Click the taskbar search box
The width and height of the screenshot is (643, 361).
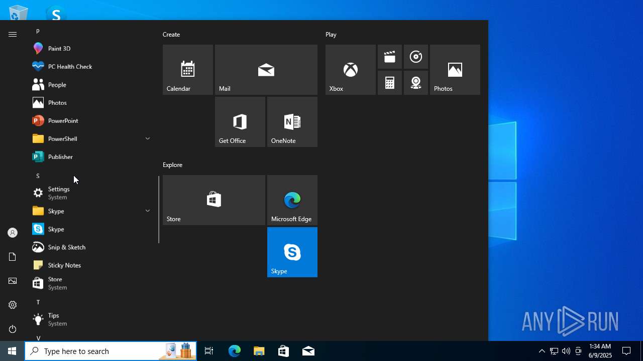point(111,351)
